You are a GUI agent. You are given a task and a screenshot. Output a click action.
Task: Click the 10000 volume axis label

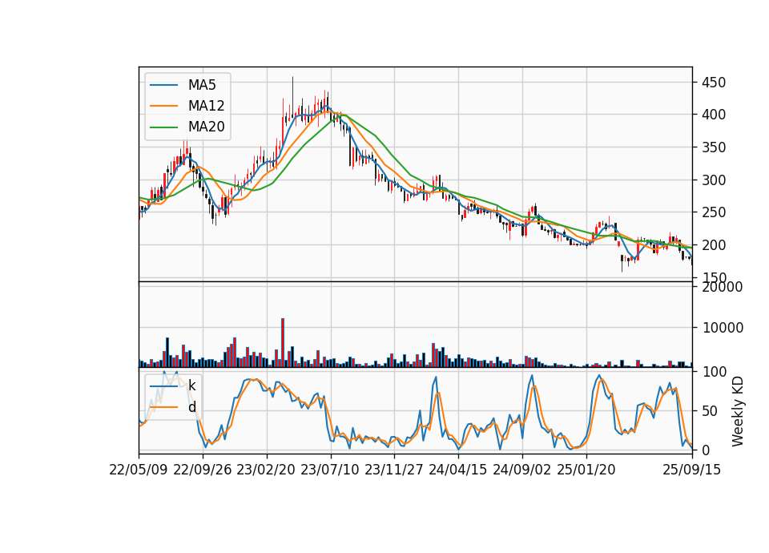point(723,328)
